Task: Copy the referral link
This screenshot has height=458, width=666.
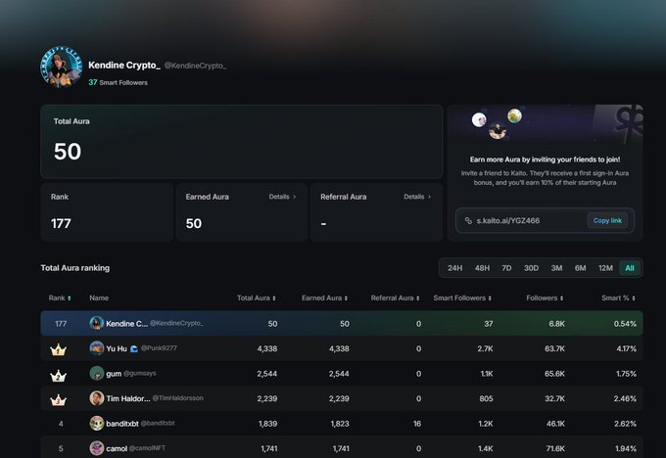Action: pyautogui.click(x=607, y=220)
